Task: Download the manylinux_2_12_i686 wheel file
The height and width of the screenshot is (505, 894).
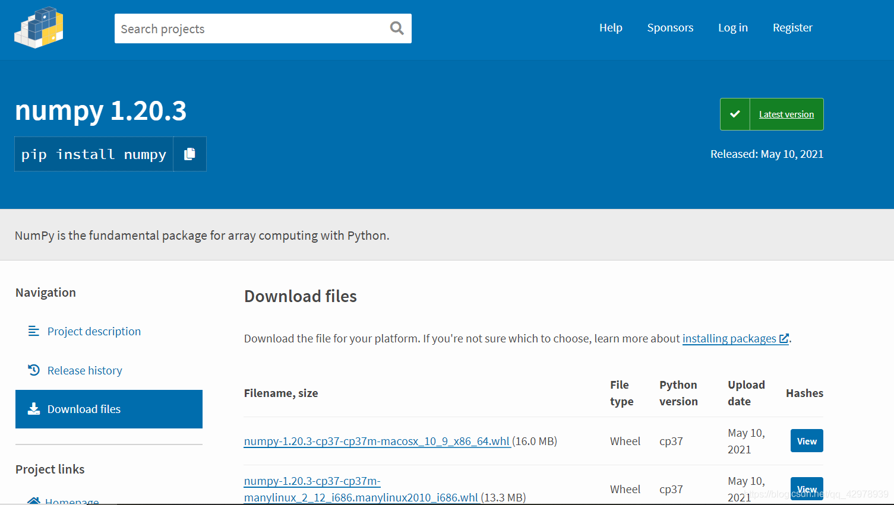Action: (x=361, y=489)
